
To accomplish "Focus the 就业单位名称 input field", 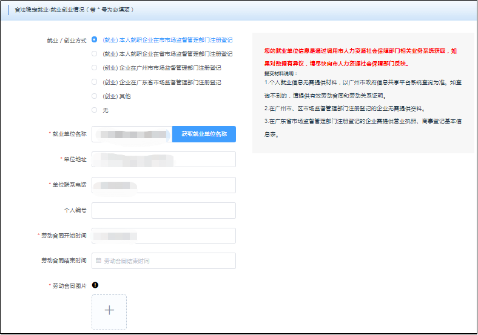I will [132, 134].
